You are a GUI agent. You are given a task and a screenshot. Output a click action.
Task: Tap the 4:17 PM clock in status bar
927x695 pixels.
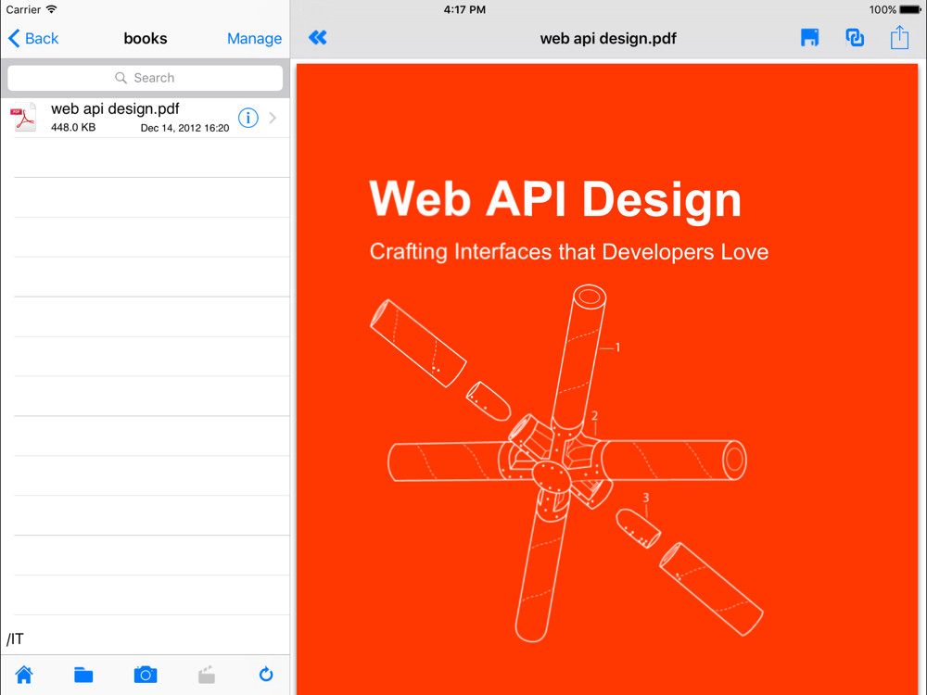coord(464,10)
